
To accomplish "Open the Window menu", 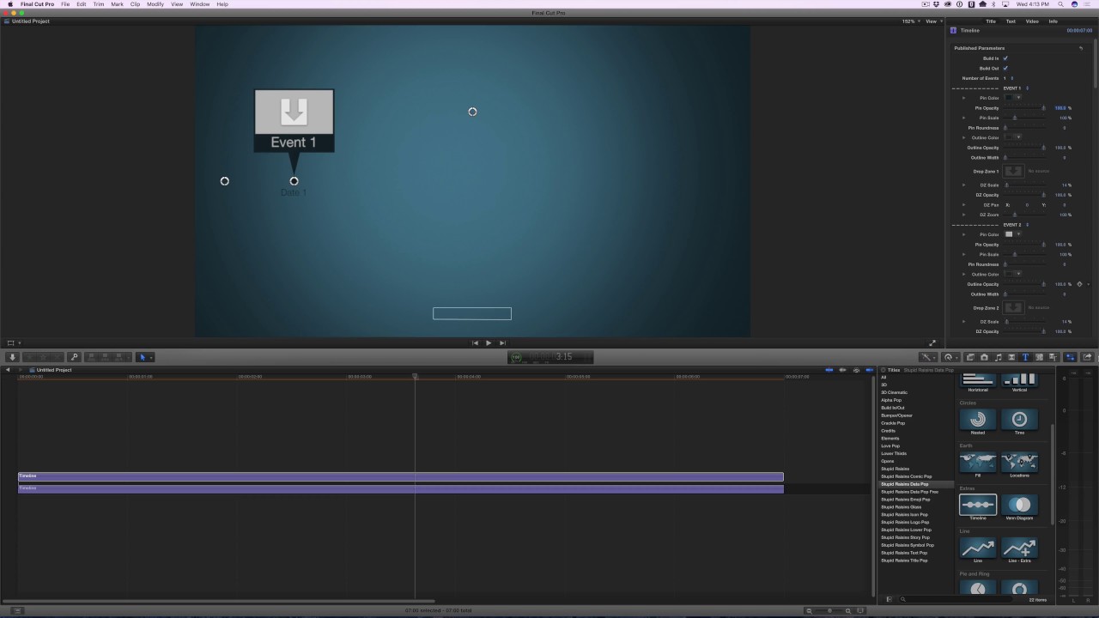I will pyautogui.click(x=200, y=4).
